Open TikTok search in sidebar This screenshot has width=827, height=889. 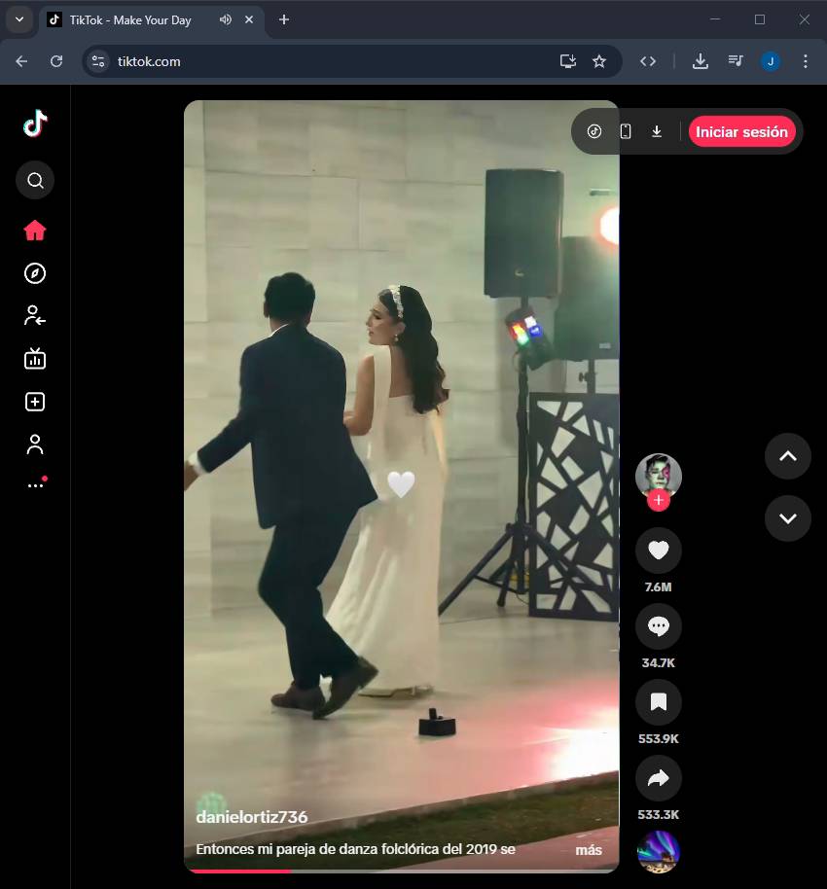[x=35, y=180]
